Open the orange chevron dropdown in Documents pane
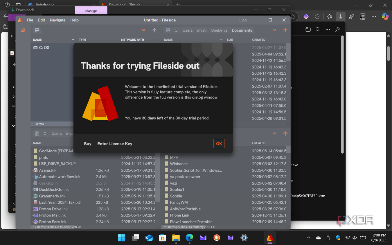Screen dimensions: 392x245 click(275, 30)
